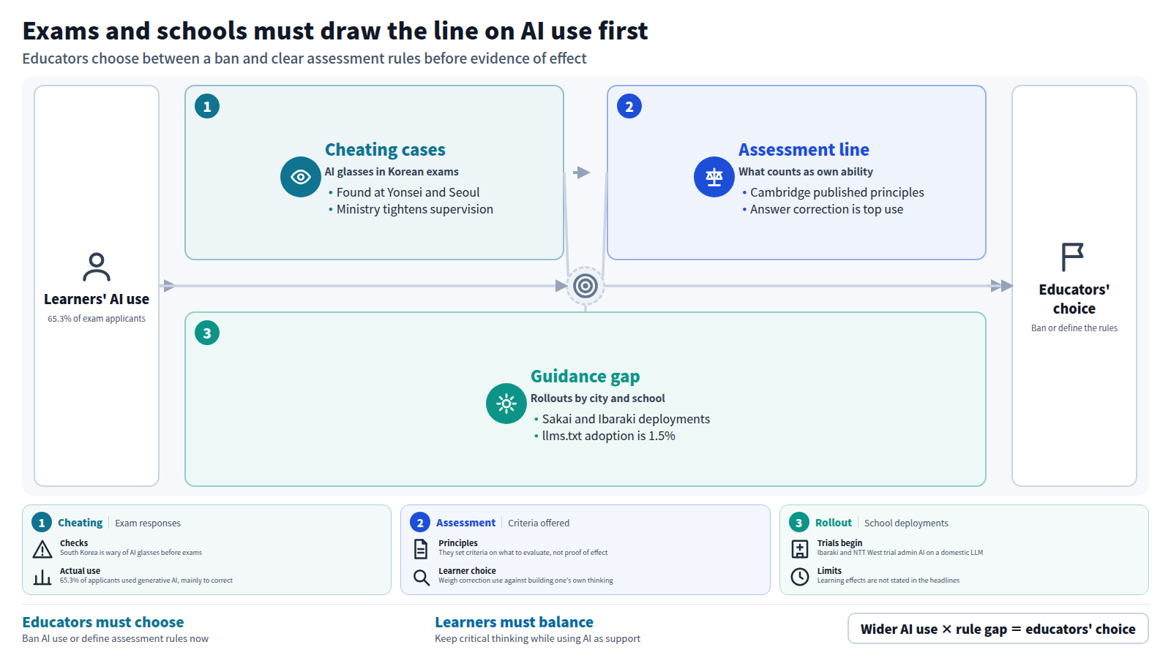Click the person icon above Learners' AI use
The height and width of the screenshot is (658, 1171).
click(x=97, y=267)
